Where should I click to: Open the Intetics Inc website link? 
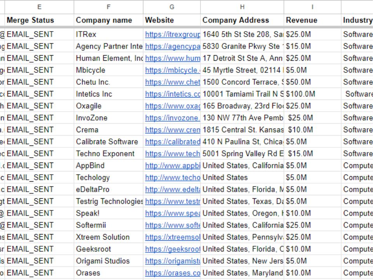click(x=173, y=94)
